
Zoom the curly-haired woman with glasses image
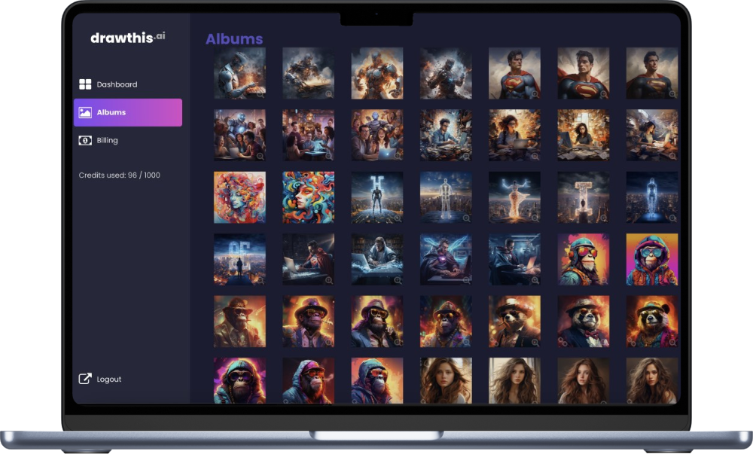click(535, 156)
